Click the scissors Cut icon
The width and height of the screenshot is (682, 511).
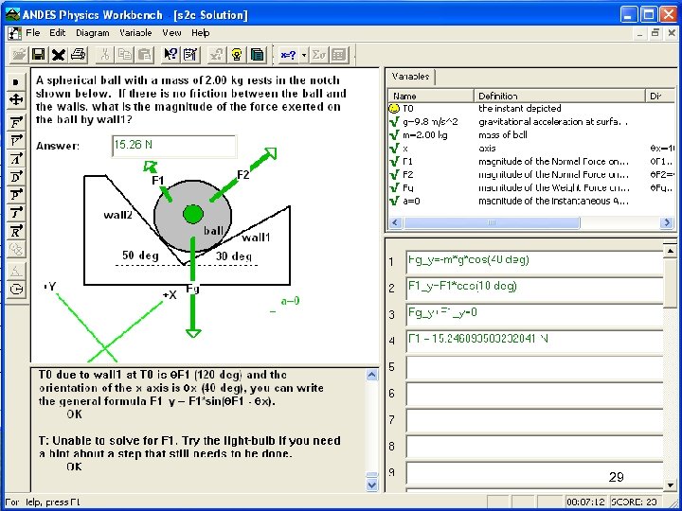[x=104, y=54]
